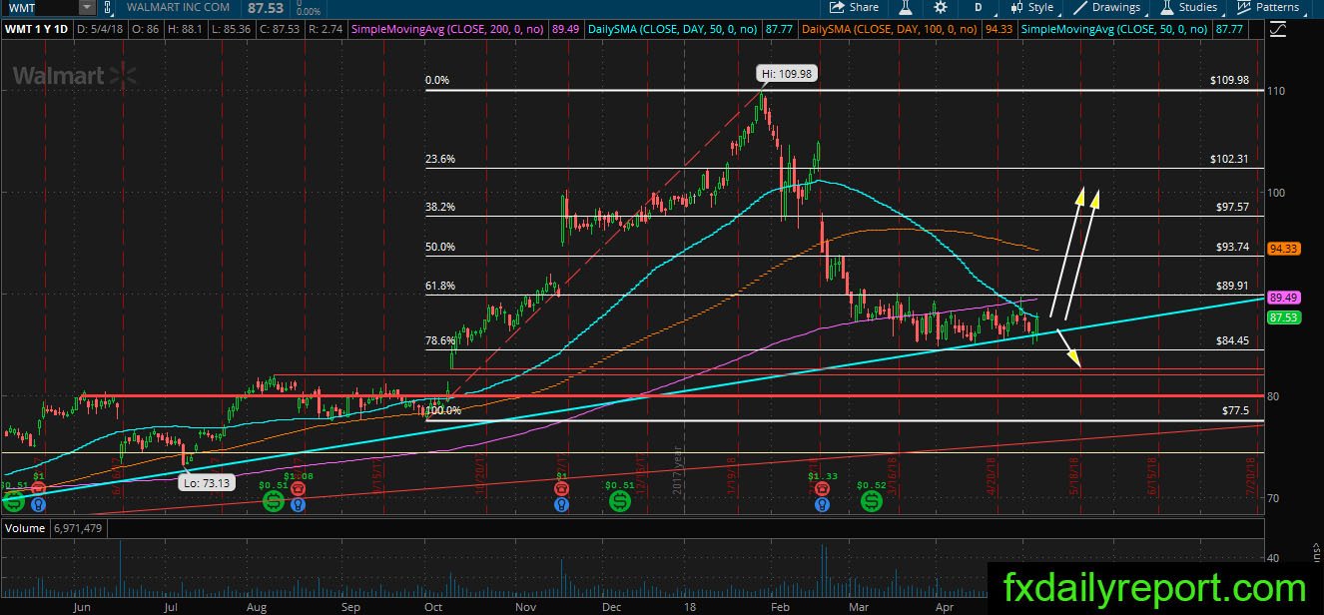Click the flask experimental features icon
The image size is (1324, 615).
tap(906, 7)
